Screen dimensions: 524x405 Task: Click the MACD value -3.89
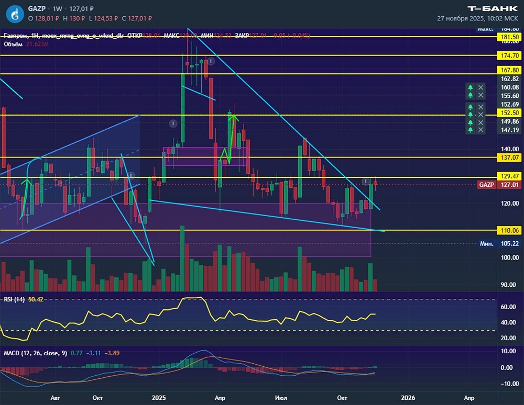pos(112,353)
